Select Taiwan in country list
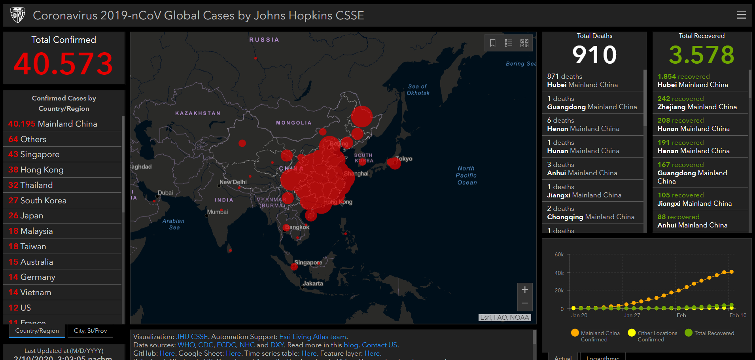 [62, 246]
